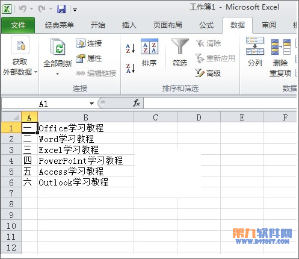Select cell Word学习教程
Viewport: 299px width, 259px height.
(x=85, y=139)
